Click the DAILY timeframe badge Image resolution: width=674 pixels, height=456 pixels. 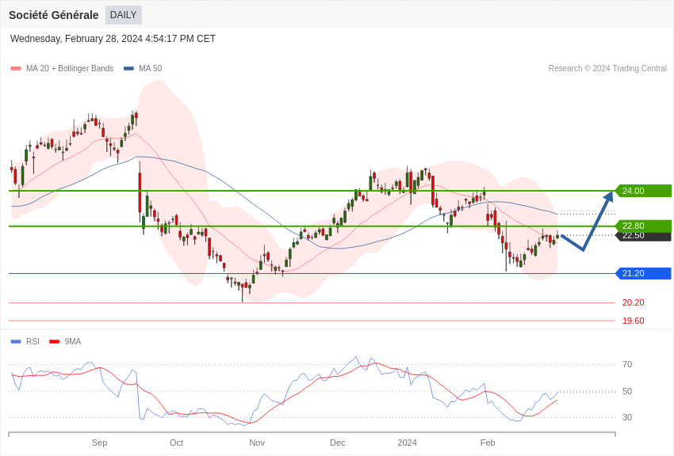pos(123,15)
